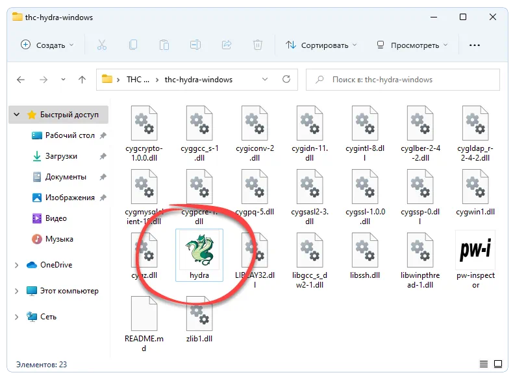Open recent locations dropdown chevron
The image size is (513, 377).
click(x=63, y=79)
